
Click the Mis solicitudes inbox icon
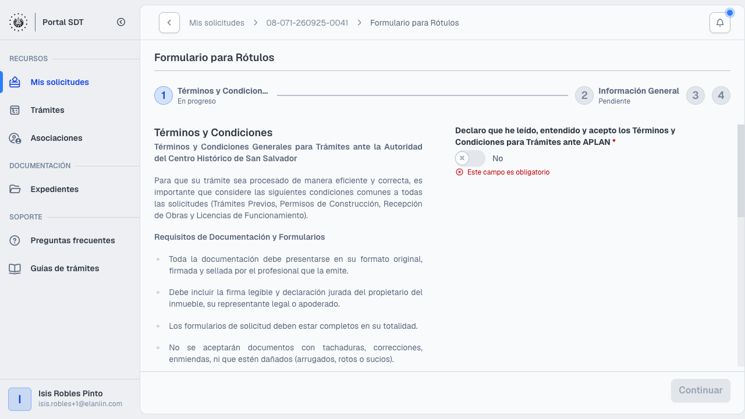[x=15, y=82]
